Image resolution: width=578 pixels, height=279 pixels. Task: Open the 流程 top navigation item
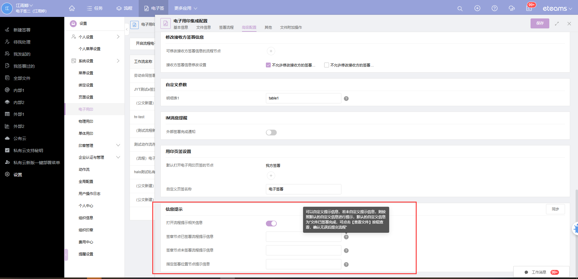[x=124, y=8]
